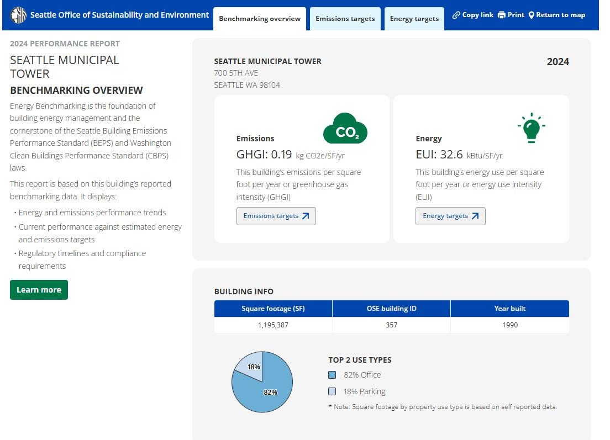Expand the OSE building ID column header
Viewport: 610px width, 440px height.
coord(391,309)
